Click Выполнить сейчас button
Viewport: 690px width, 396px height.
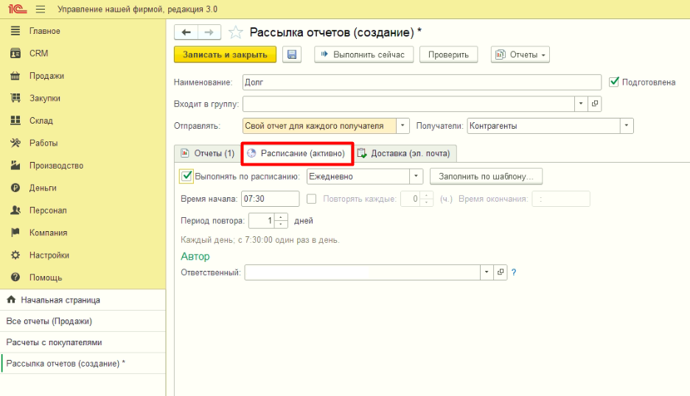point(363,54)
